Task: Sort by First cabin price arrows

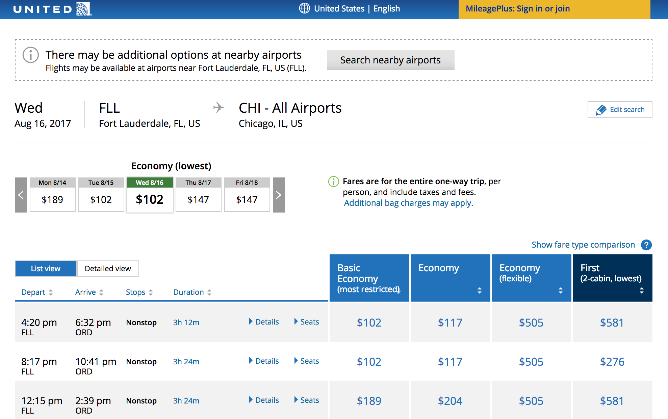Action: 641,290
